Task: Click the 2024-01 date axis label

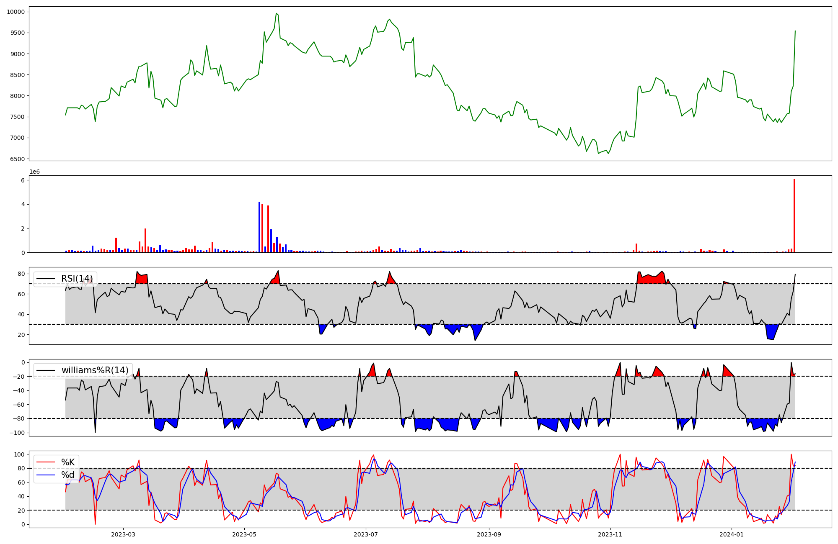Action: pyautogui.click(x=732, y=534)
